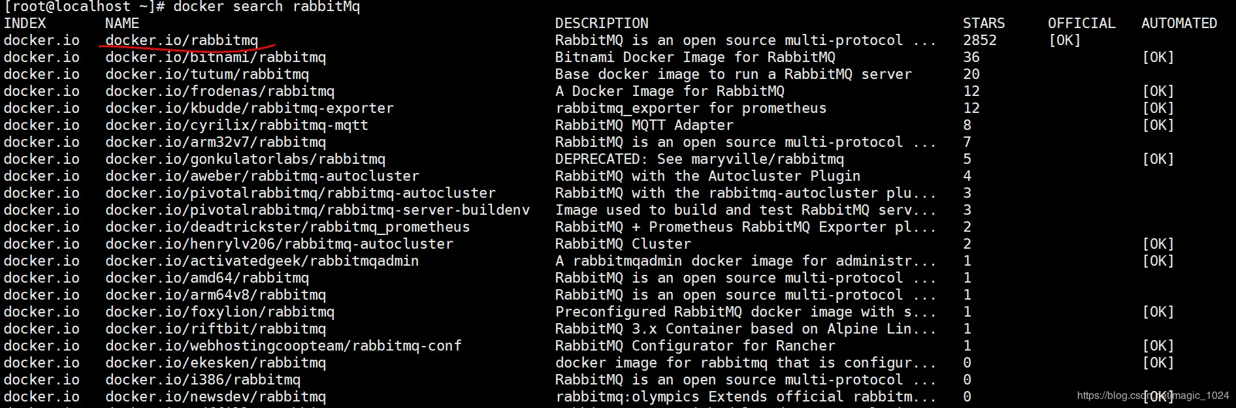Click the 2852 stars count
1236x408 pixels.
[x=980, y=40]
